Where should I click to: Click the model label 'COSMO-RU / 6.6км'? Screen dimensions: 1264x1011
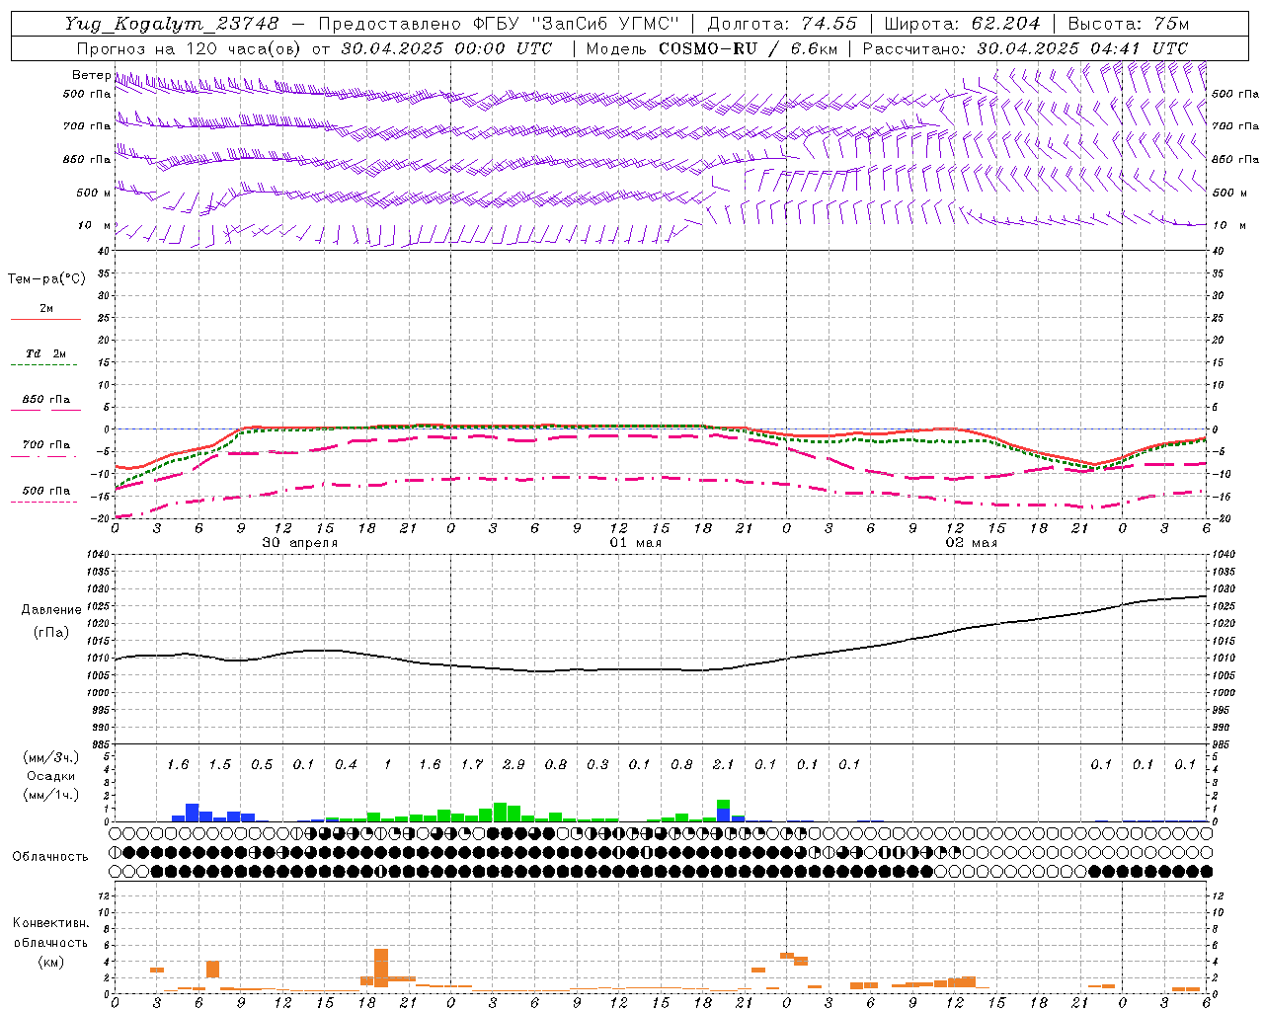[x=749, y=48]
